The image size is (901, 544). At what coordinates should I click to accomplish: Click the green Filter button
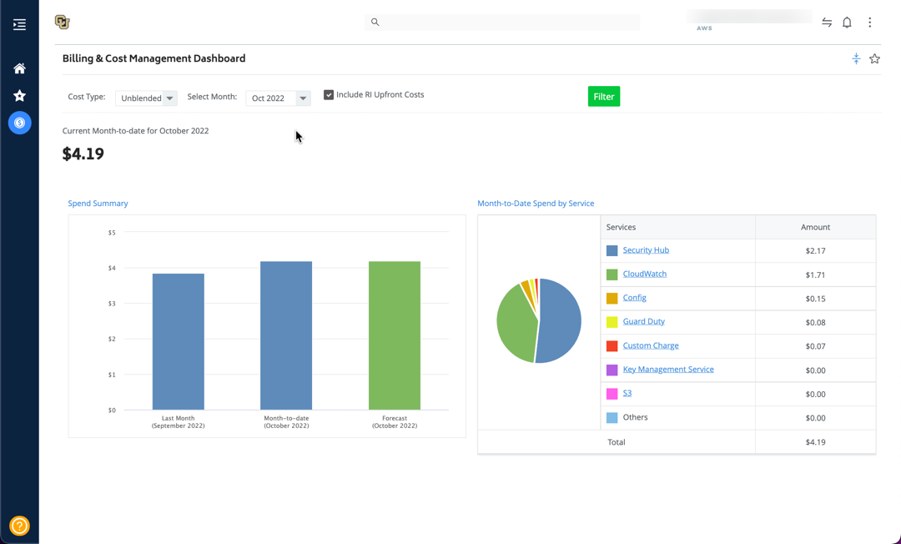(x=603, y=97)
